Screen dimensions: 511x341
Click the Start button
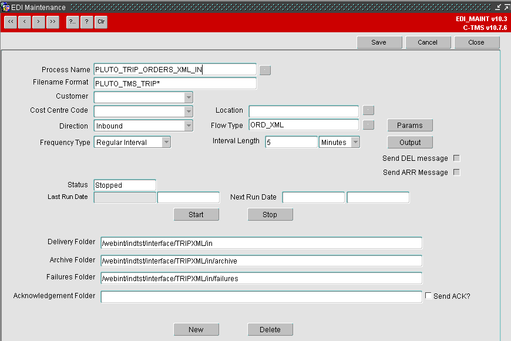[196, 215]
